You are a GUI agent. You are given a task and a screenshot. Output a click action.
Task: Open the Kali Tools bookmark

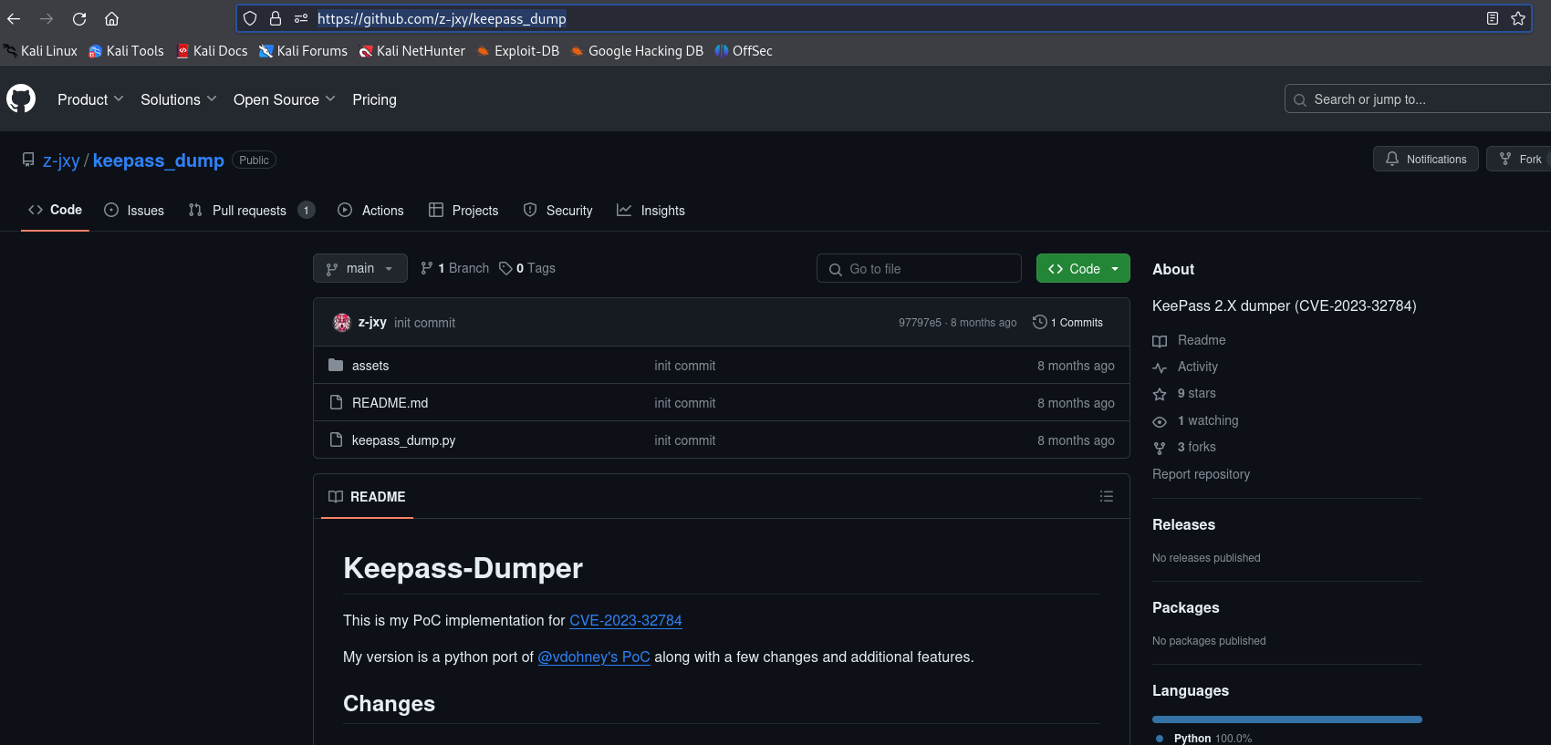tap(126, 51)
